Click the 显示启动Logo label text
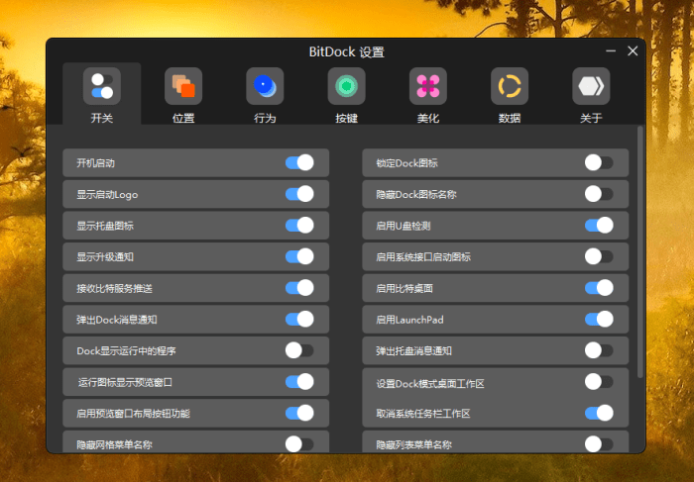 tap(107, 194)
